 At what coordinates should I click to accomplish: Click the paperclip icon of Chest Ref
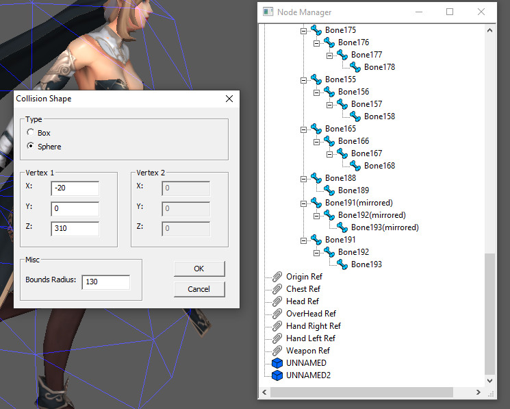coord(277,289)
